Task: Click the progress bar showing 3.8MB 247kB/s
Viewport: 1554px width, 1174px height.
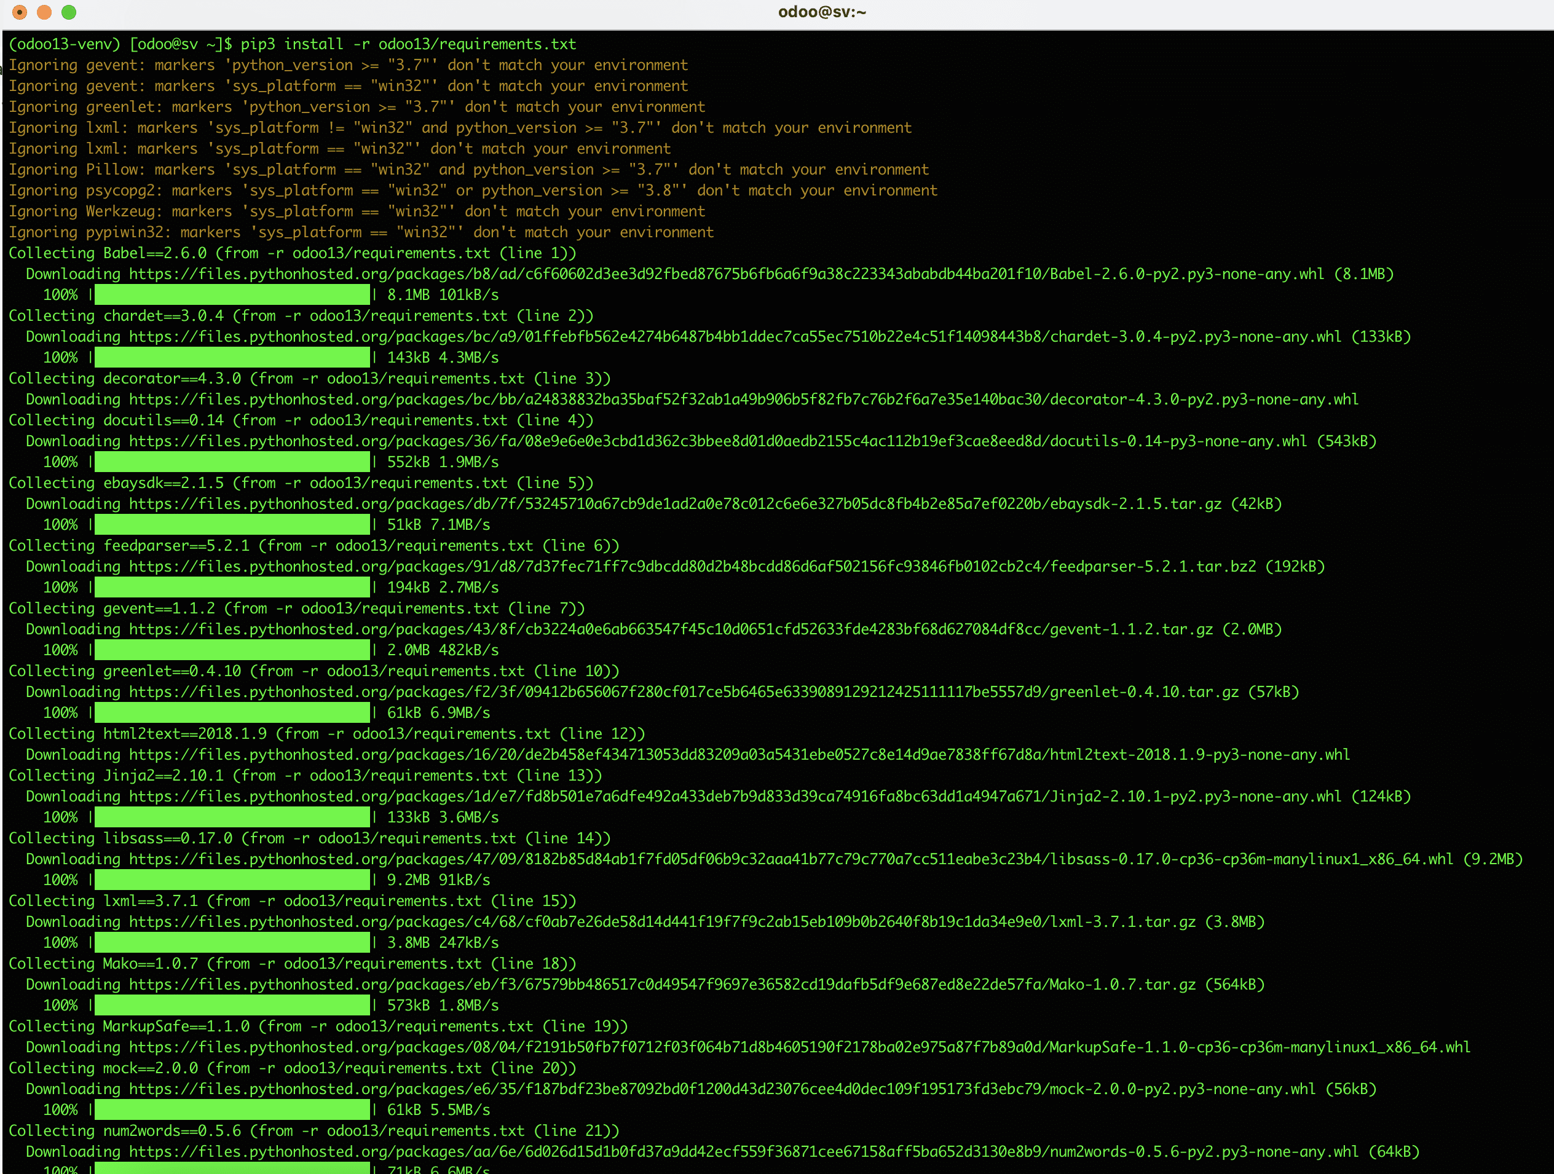Action: [232, 943]
